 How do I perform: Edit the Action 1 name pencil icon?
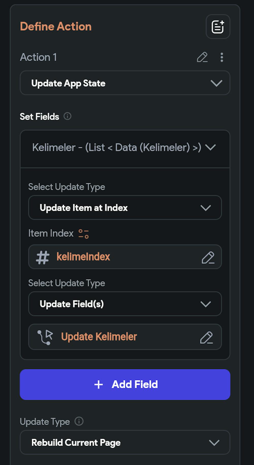click(202, 57)
